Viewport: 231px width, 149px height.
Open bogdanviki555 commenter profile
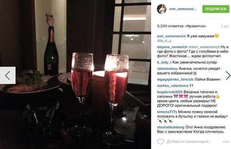click(x=170, y=92)
